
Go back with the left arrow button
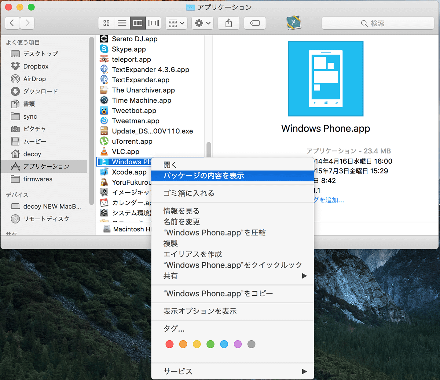(x=12, y=23)
